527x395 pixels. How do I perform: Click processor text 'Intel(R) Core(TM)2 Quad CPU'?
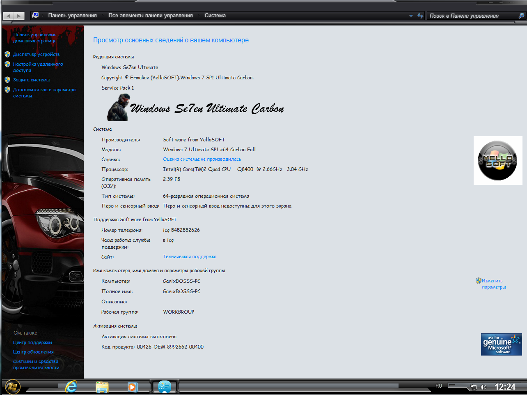pyautogui.click(x=197, y=169)
